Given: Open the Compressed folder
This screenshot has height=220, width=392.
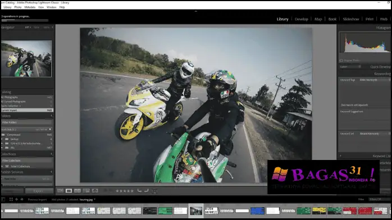Looking at the screenshot, I should click(x=27, y=135).
